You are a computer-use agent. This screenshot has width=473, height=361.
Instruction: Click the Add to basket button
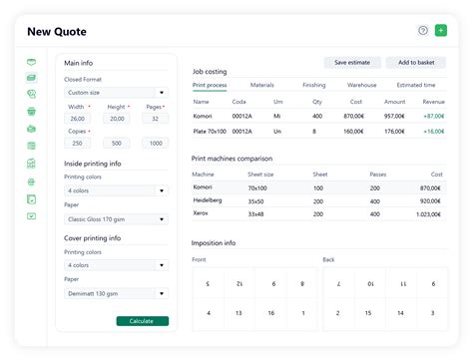(416, 63)
